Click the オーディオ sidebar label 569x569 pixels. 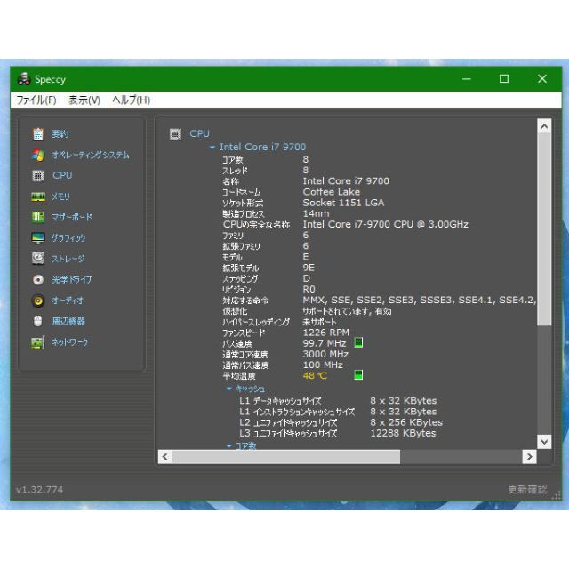68,301
